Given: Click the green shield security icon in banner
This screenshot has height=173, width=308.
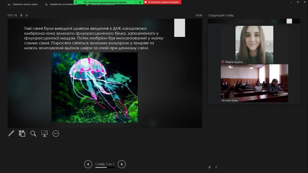Looking at the screenshot, I should [140, 2].
